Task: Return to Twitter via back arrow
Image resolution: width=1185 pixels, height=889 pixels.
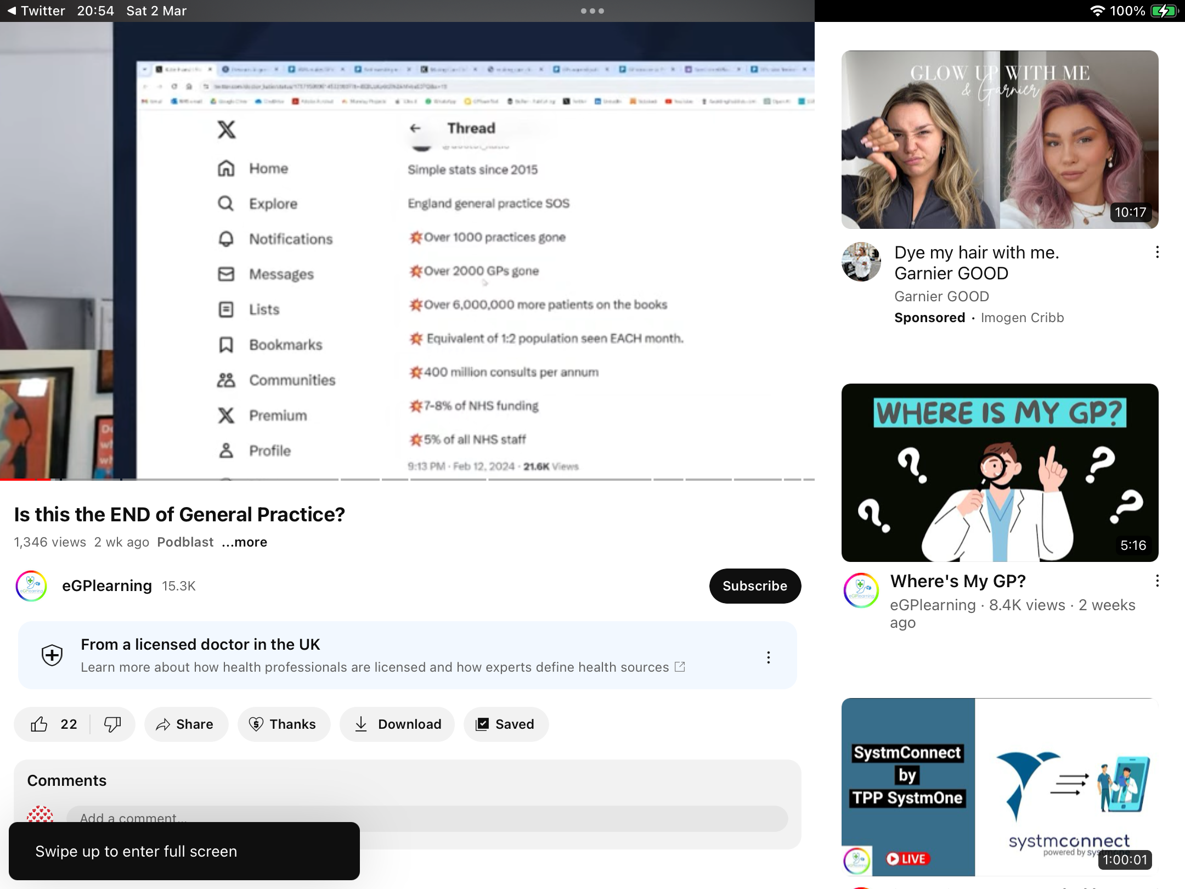Action: [x=35, y=11]
